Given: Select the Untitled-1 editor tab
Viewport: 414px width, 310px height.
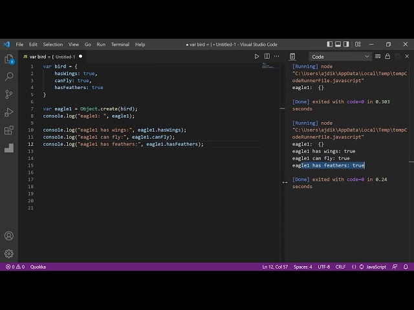Looking at the screenshot, I should pyautogui.click(x=52, y=57).
